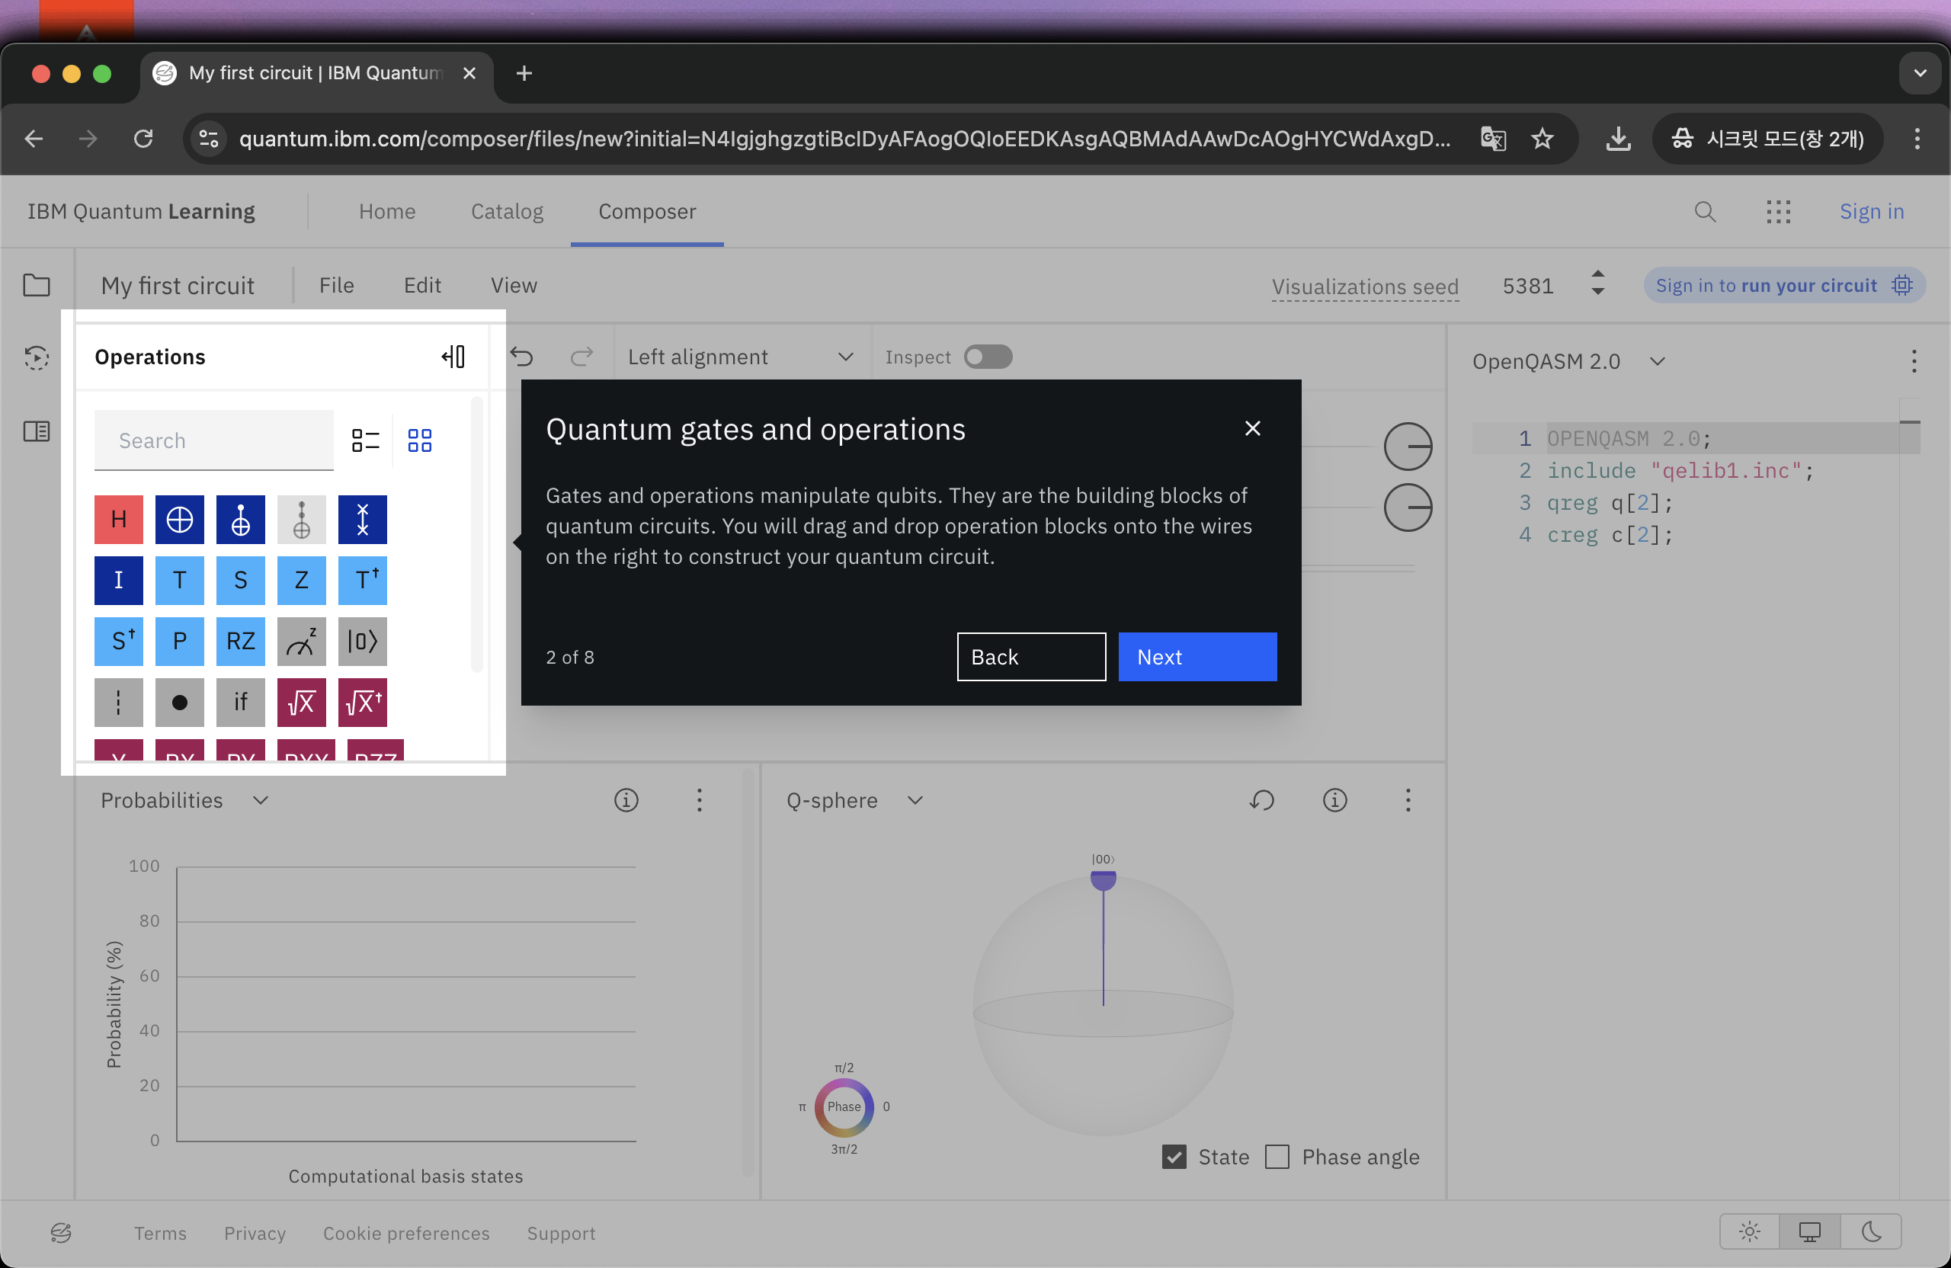Switch operations to list view
Image resolution: width=1951 pixels, height=1268 pixels.
pyautogui.click(x=366, y=441)
